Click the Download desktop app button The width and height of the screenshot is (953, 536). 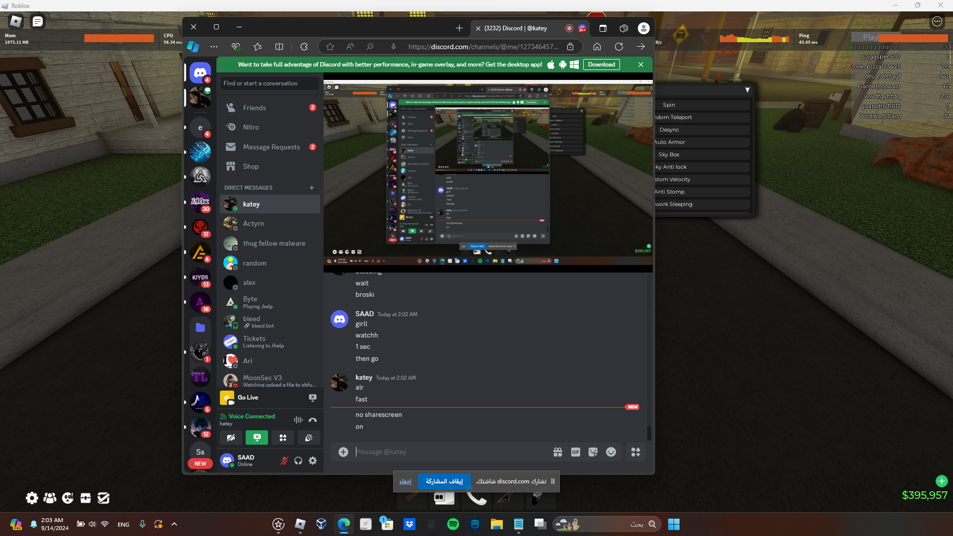[602, 65]
